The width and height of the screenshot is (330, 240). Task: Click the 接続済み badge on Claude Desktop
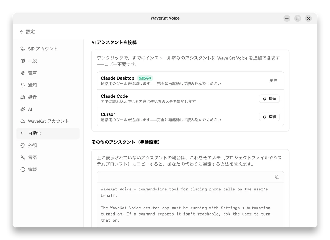pyautogui.click(x=145, y=78)
